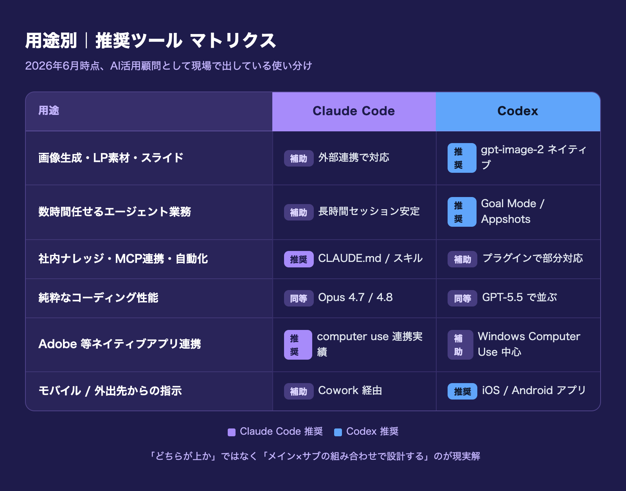
Task: Click the text computer use 連携実績
Action: (370, 344)
